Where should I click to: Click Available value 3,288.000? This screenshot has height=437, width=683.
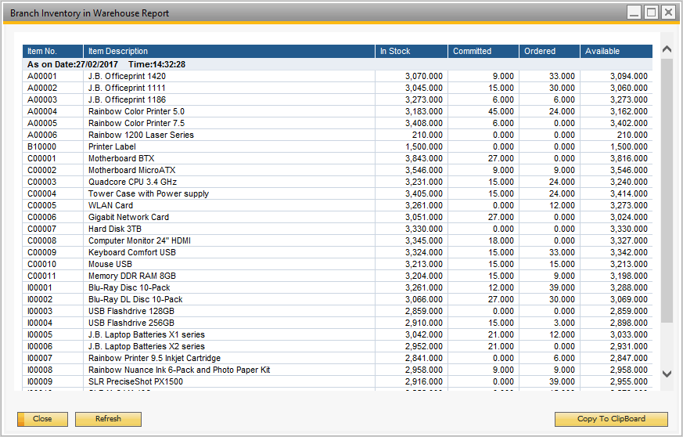[628, 288]
